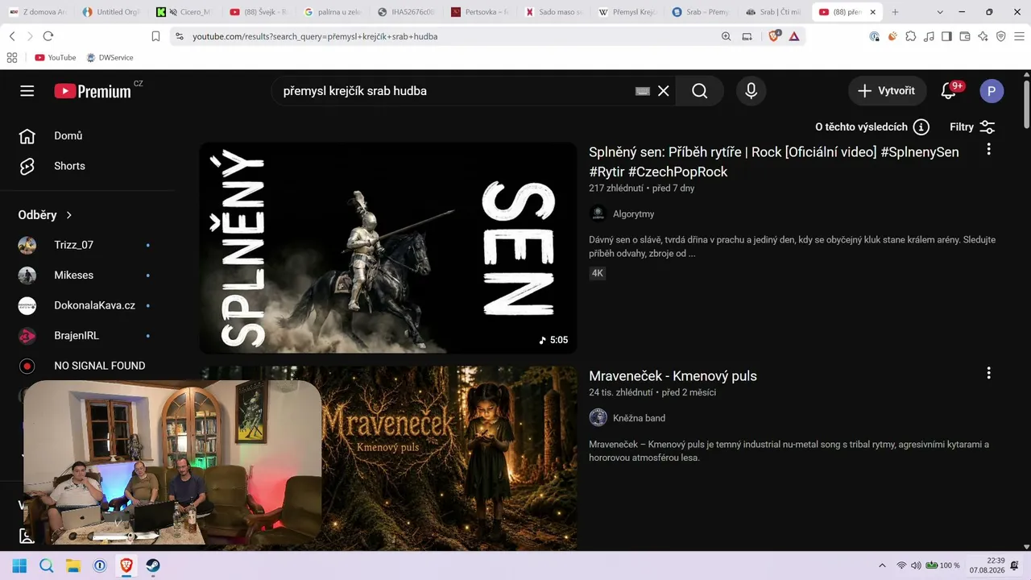
Task: Click the Kněžna band channel avatar
Action: pos(598,417)
